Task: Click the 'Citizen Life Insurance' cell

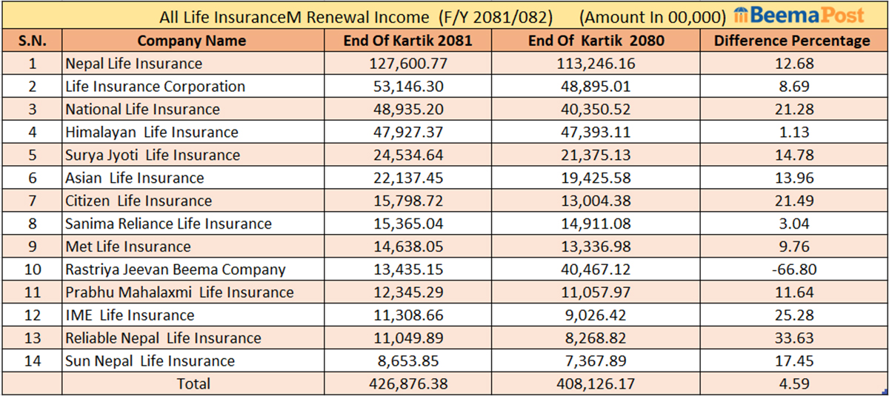Action: click(x=139, y=201)
